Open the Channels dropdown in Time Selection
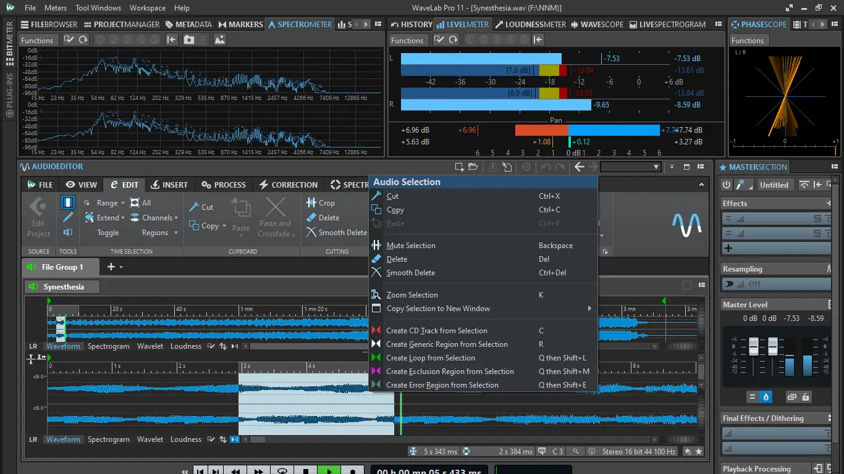Image resolution: width=844 pixels, height=474 pixels. point(176,218)
